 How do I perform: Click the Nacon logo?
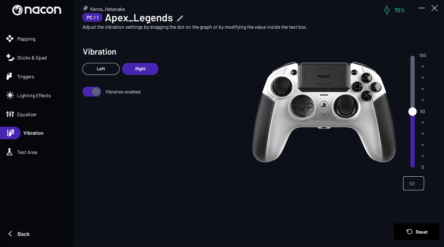pos(37,10)
